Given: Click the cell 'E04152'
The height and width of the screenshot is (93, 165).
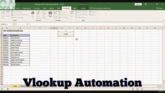Looking at the screenshot, I should tap(7, 40).
